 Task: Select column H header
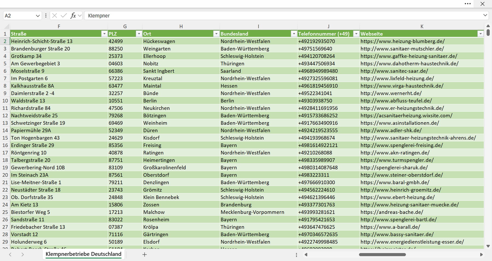pos(181,27)
